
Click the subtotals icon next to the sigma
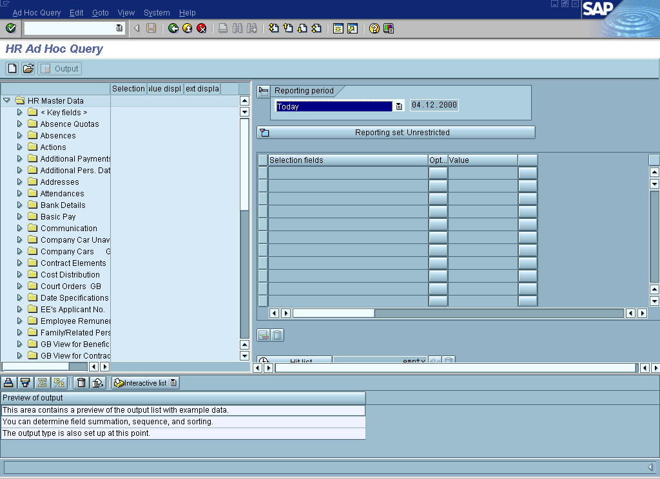59,382
